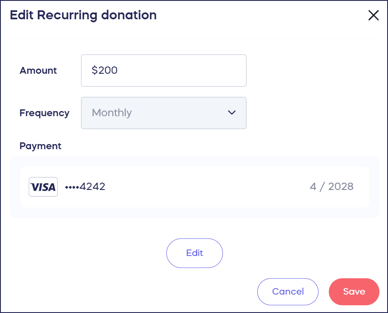Click the masked dots before 4242
The width and height of the screenshot is (388, 313).
72,187
